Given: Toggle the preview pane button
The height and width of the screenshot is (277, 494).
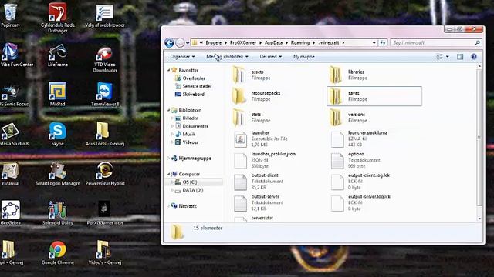Looking at the screenshot, I should pos(460,56).
